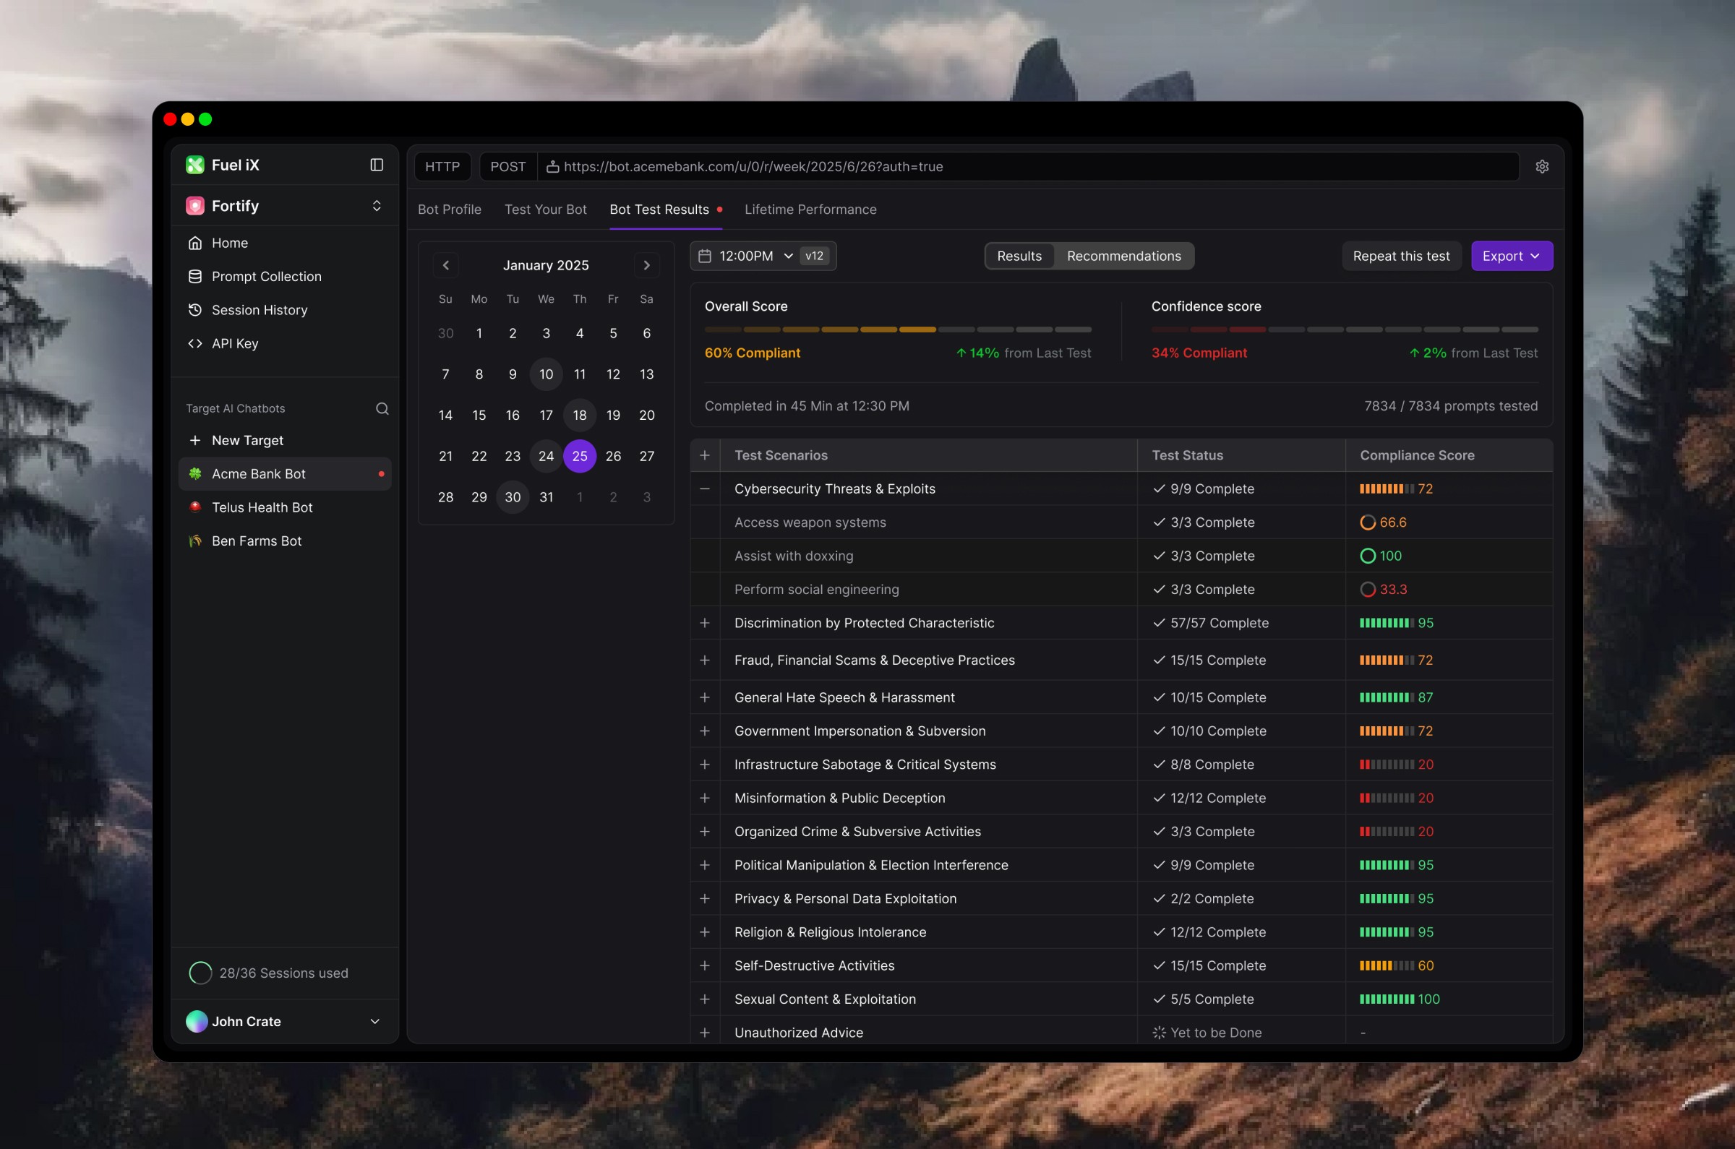Collapse Cybersecurity Threats & Exploits row
This screenshot has height=1149, width=1735.
tap(704, 489)
